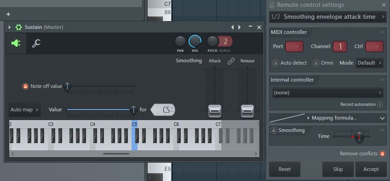Collapse the Internal controller section
The width and height of the screenshot is (390, 181).
point(382,80)
